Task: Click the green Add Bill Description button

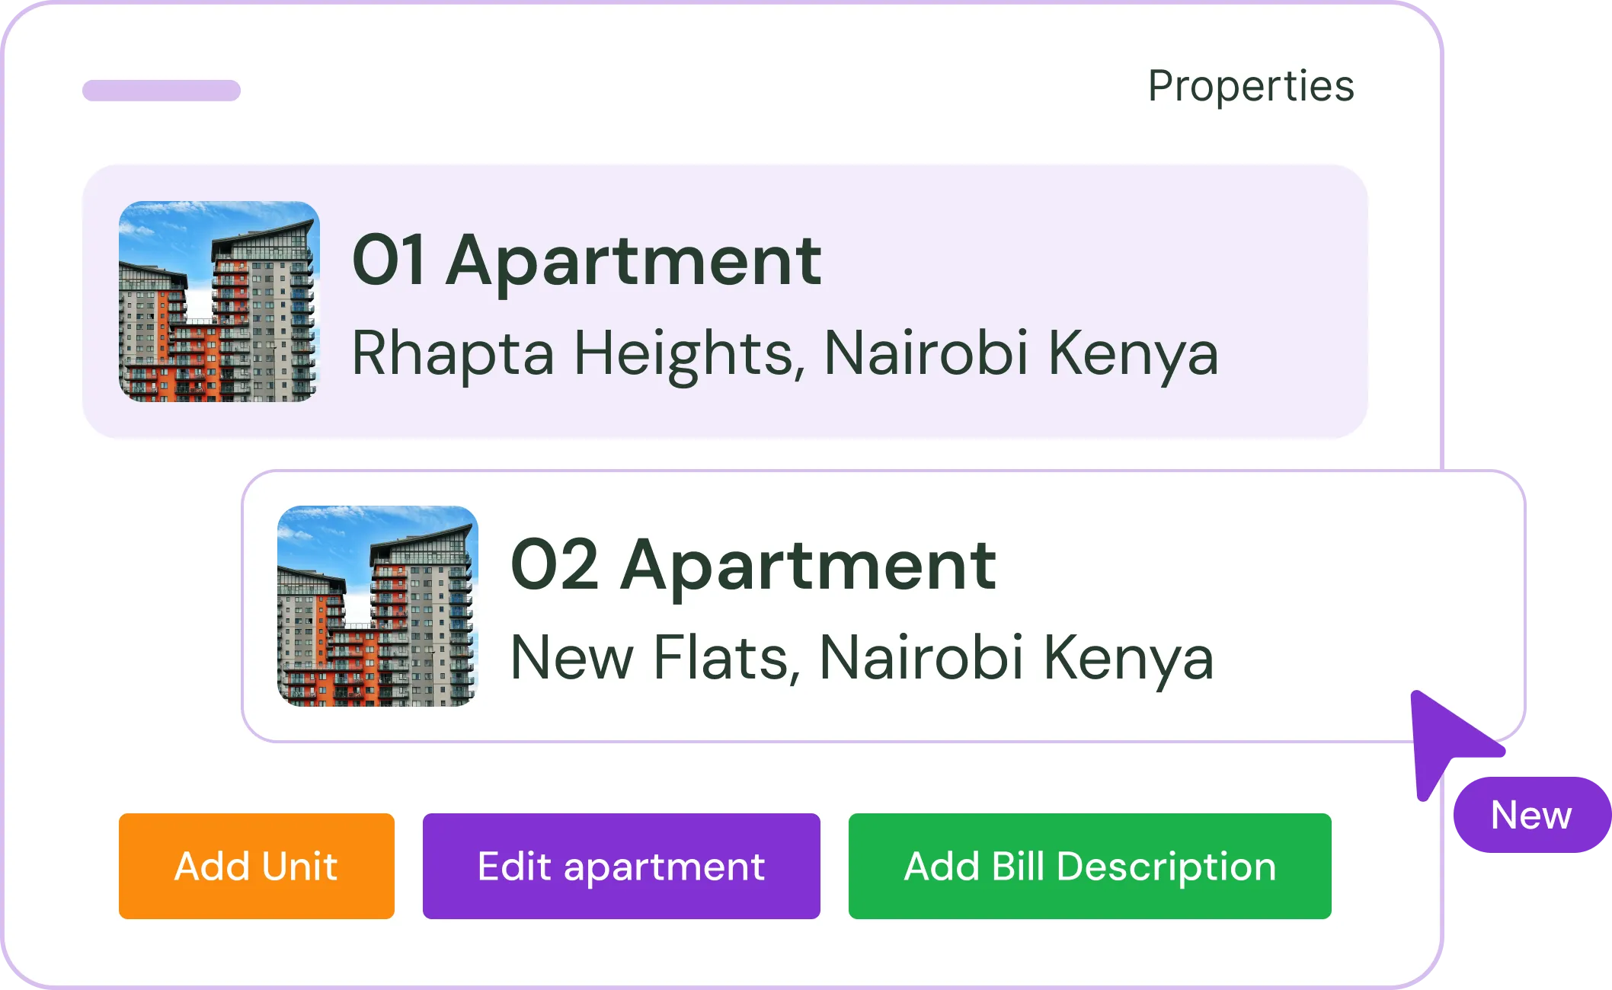Action: pos(1089,866)
